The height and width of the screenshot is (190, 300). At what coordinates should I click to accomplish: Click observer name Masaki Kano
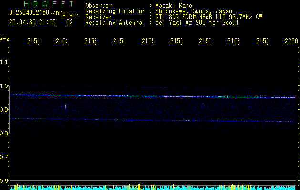(174, 5)
